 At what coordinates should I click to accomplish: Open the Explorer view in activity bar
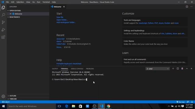point(3,8)
